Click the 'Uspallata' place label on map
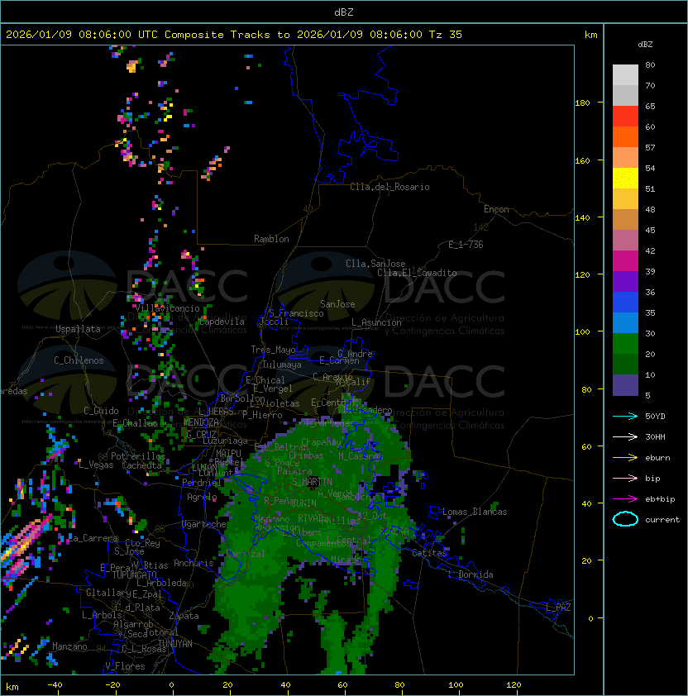 [x=78, y=329]
